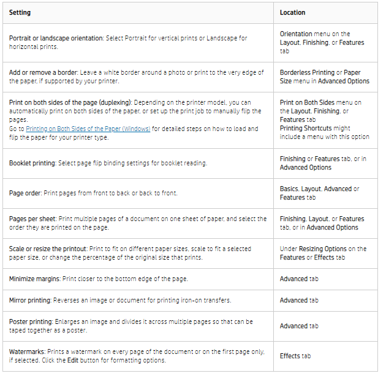Click the Add or remove a border description
This screenshot has width=386, height=387.
click(x=136, y=77)
